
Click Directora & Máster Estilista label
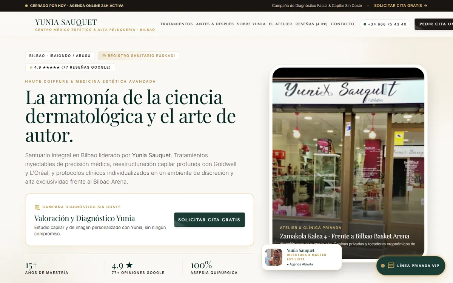point(307,257)
